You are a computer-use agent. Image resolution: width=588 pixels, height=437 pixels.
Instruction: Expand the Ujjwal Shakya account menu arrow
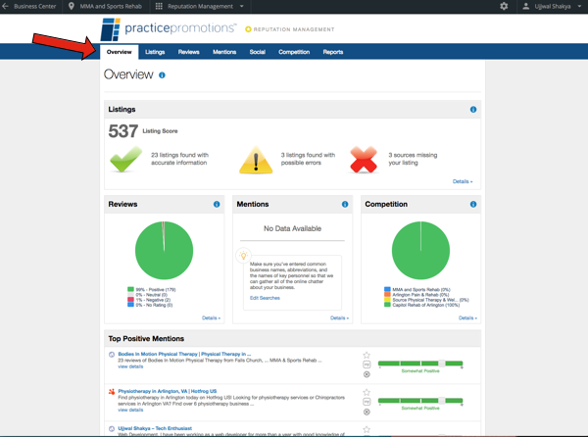579,7
